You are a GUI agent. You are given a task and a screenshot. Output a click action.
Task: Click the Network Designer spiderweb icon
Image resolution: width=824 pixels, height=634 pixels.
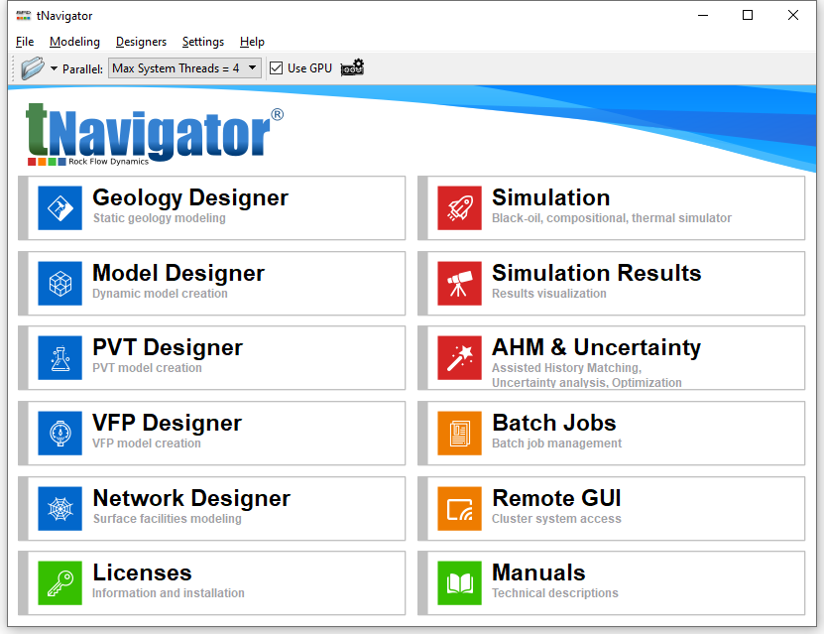(x=59, y=508)
